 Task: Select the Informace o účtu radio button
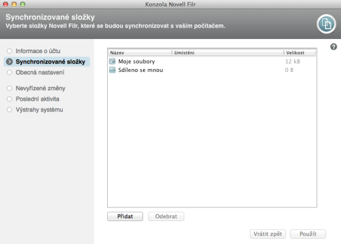point(9,51)
